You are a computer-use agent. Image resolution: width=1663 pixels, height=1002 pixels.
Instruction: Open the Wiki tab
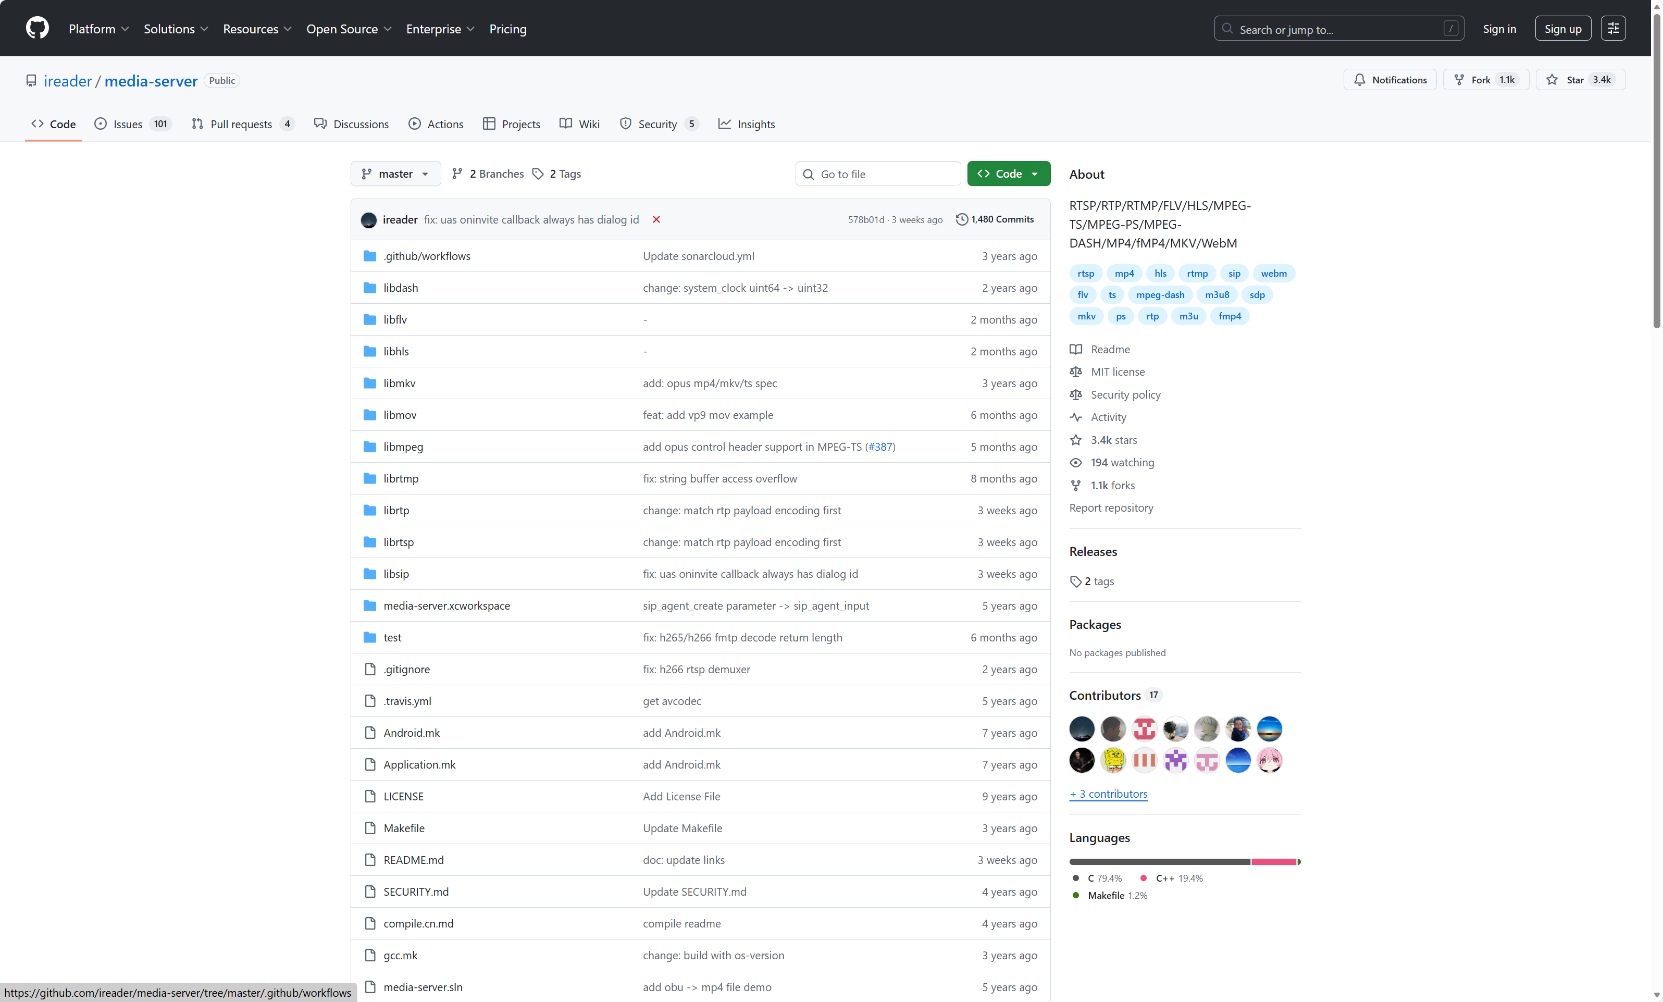(x=579, y=123)
